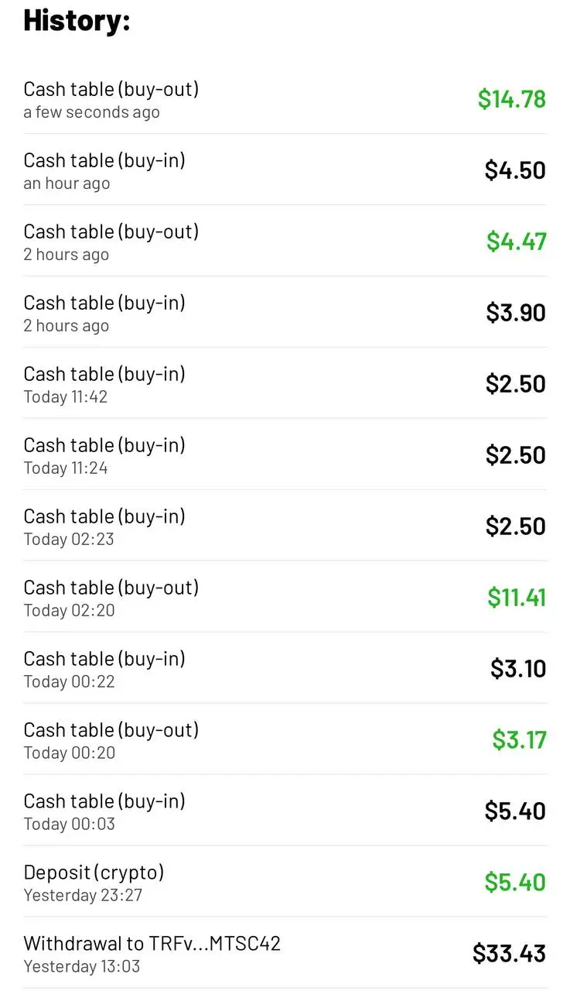570x991 pixels.
Task: Select the Today 02:23 buy-in row
Action: (285, 526)
